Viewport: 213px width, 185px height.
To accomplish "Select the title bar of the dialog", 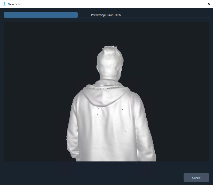I will point(103,4).
